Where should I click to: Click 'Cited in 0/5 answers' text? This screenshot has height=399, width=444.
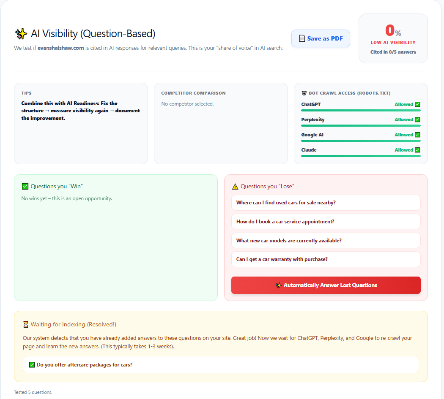click(x=393, y=52)
